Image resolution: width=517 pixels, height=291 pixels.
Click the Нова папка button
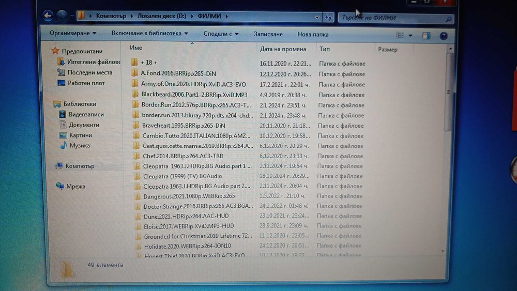click(313, 34)
